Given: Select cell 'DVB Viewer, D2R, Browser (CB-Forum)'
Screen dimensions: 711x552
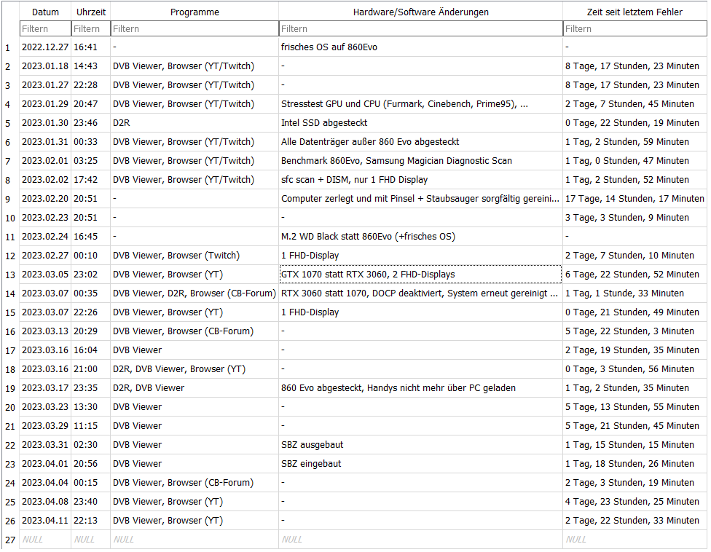Looking at the screenshot, I should click(195, 293).
